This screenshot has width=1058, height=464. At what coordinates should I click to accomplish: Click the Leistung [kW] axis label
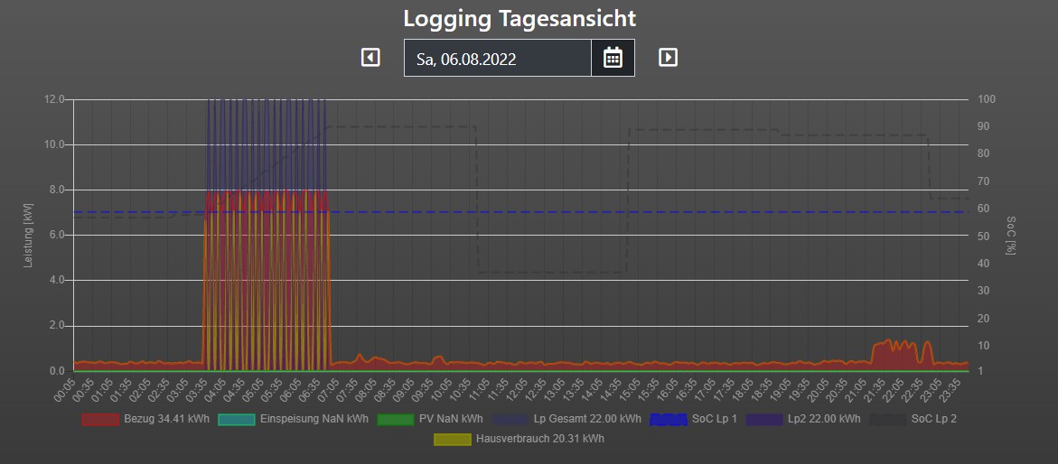coord(28,236)
